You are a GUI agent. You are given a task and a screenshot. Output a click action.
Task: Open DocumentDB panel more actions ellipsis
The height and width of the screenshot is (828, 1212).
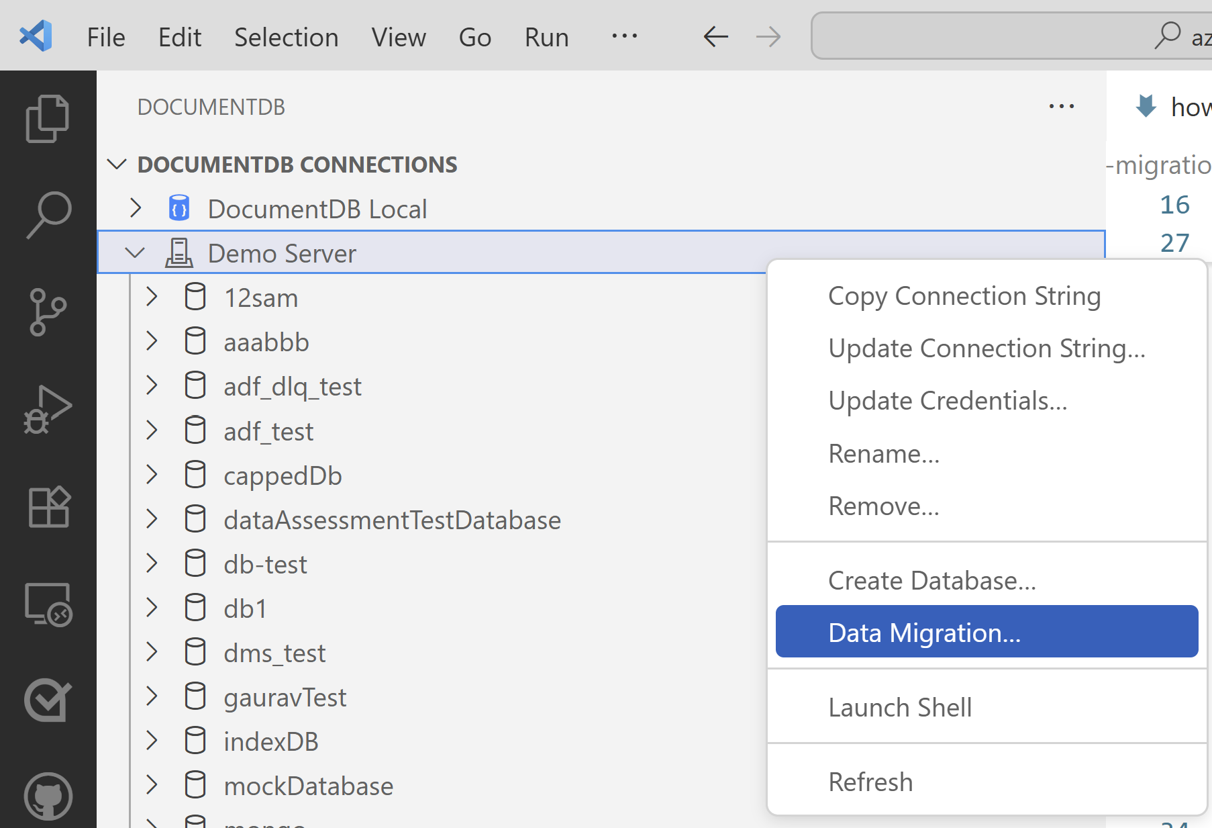1061,107
